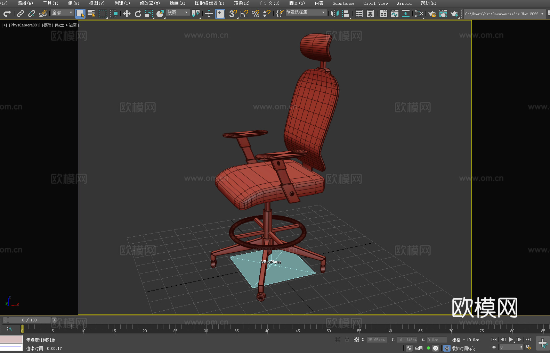Open the Select by Name list
The width and height of the screenshot is (550, 353).
91,14
